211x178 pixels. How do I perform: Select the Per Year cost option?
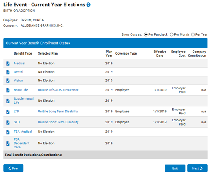[193, 34]
